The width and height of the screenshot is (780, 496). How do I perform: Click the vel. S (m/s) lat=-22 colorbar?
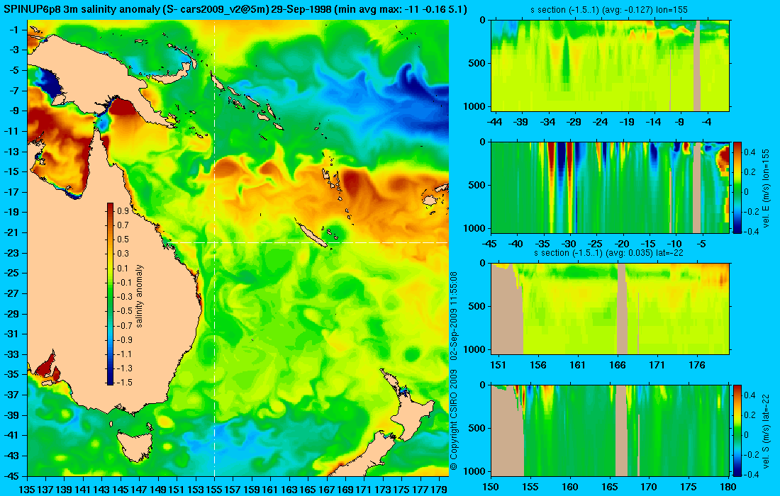coord(737,430)
